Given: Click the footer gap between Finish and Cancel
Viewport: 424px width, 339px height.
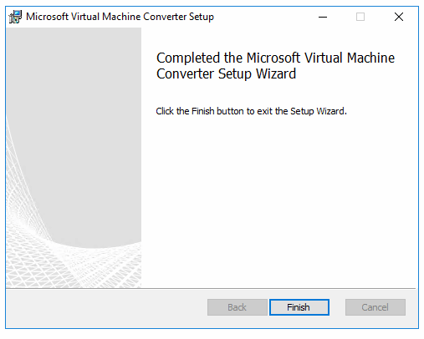Looking at the screenshot, I should coord(337,307).
